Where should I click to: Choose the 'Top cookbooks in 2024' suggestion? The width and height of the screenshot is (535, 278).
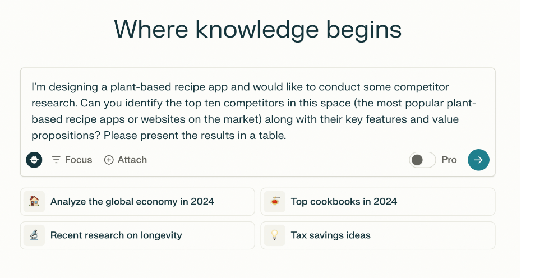344,202
